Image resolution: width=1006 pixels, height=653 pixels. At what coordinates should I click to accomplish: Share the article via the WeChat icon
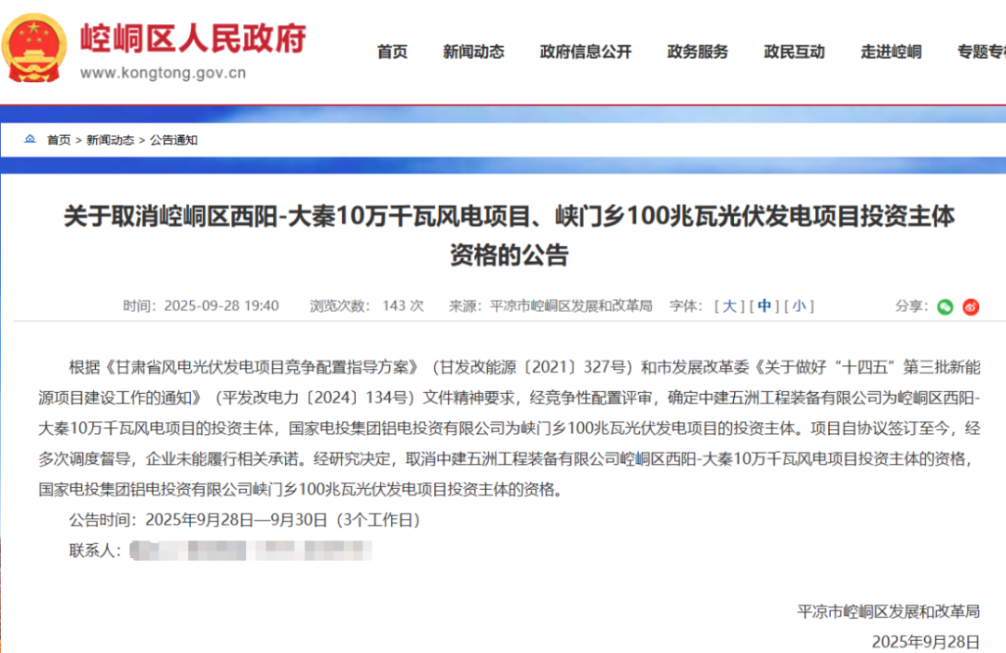tap(945, 306)
